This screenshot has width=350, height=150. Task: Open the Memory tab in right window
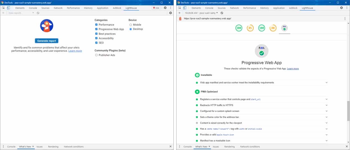coord(265,8)
